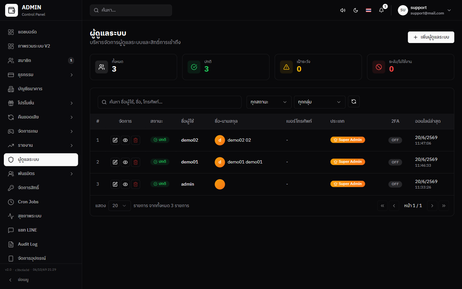This screenshot has width=462, height=289.
Task: Toggle dark mode moon icon
Action: tap(355, 10)
